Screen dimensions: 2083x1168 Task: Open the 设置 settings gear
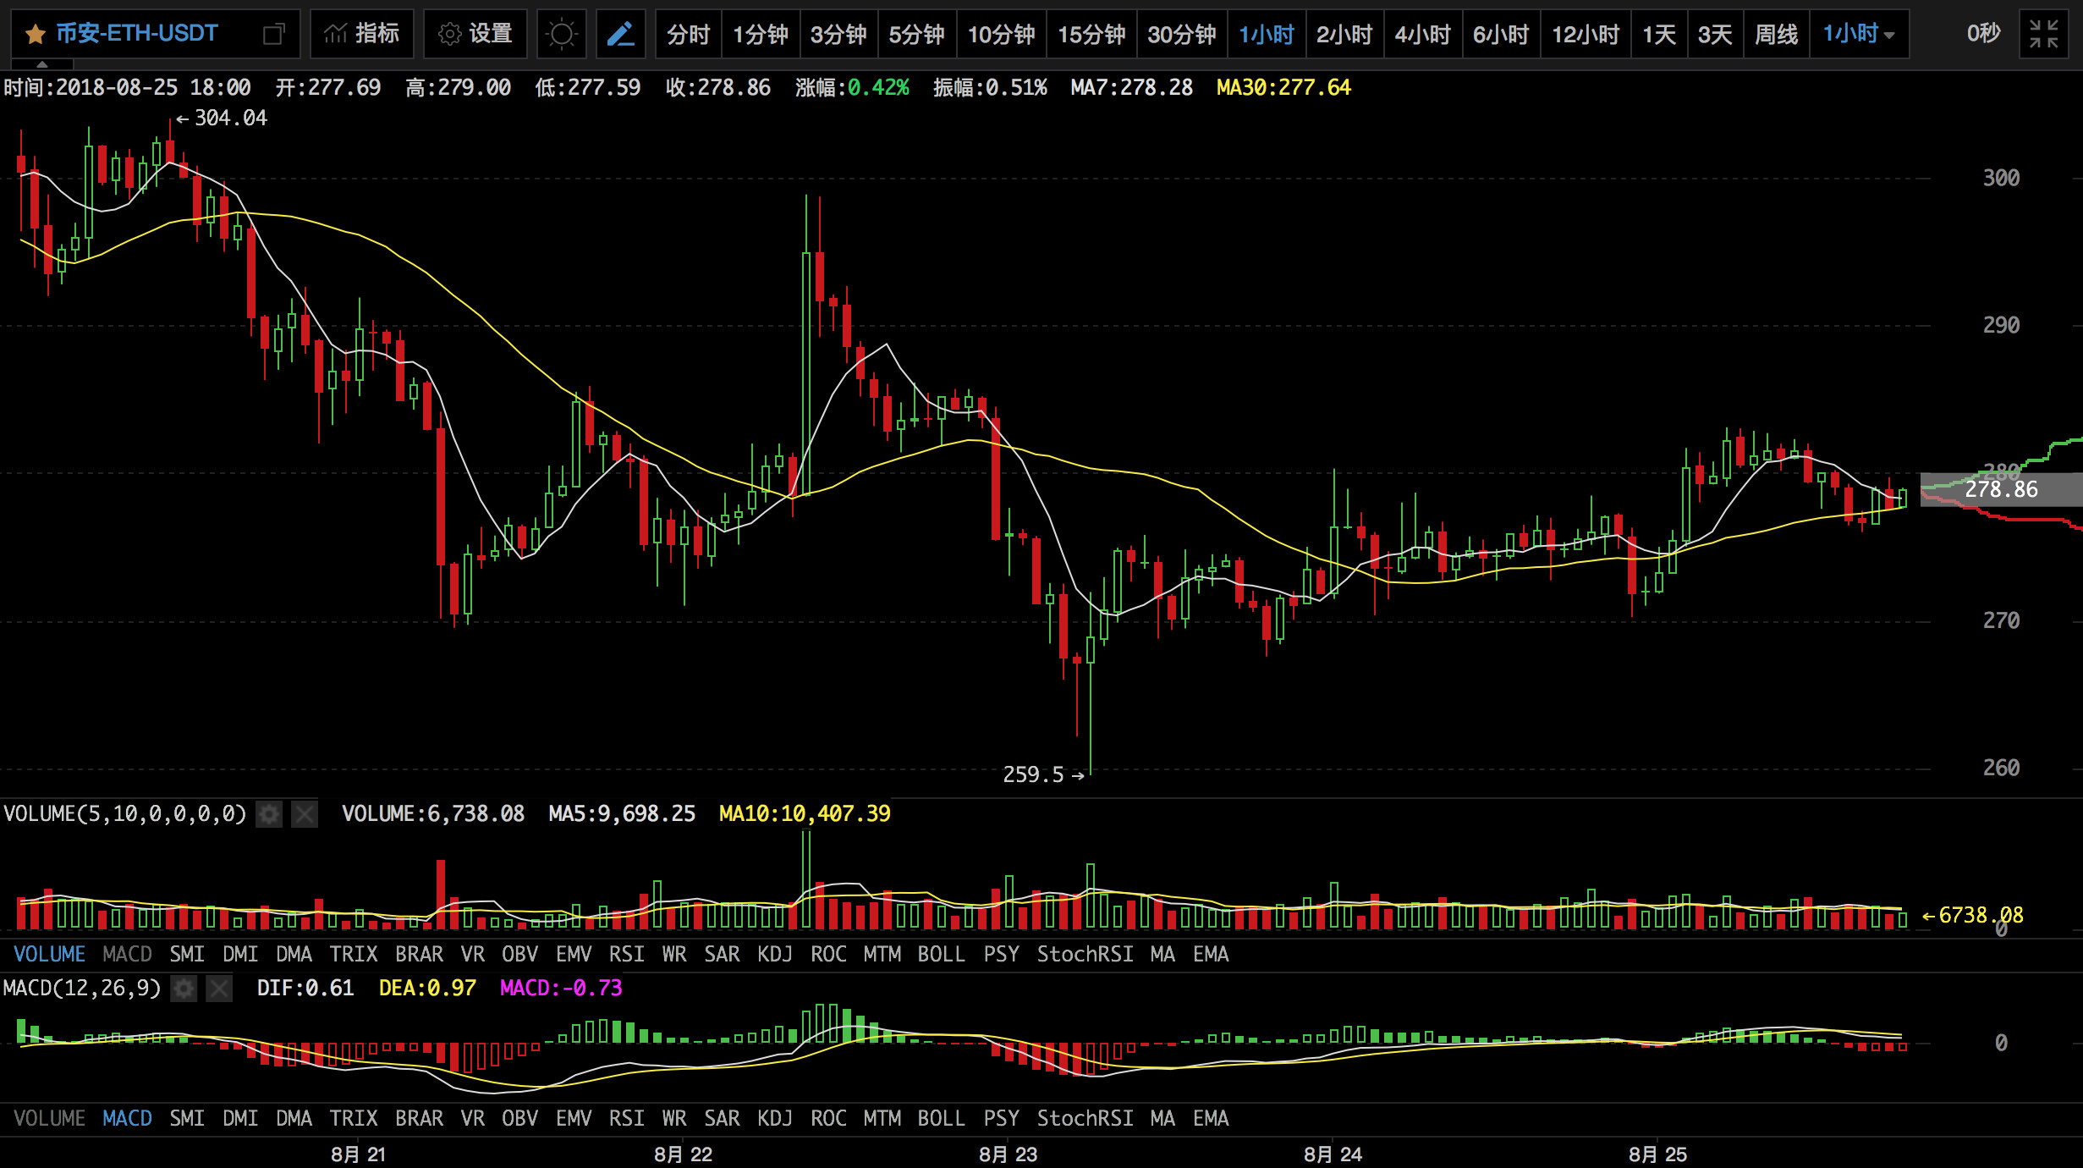(x=475, y=35)
